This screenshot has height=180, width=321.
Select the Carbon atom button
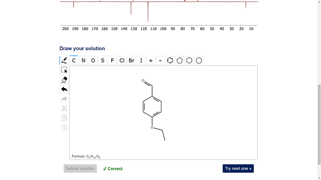74,60
